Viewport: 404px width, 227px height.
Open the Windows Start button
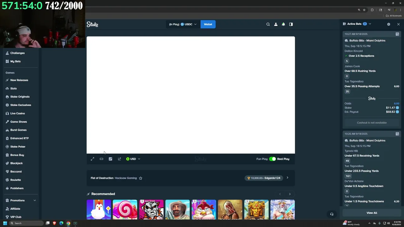[5, 223]
